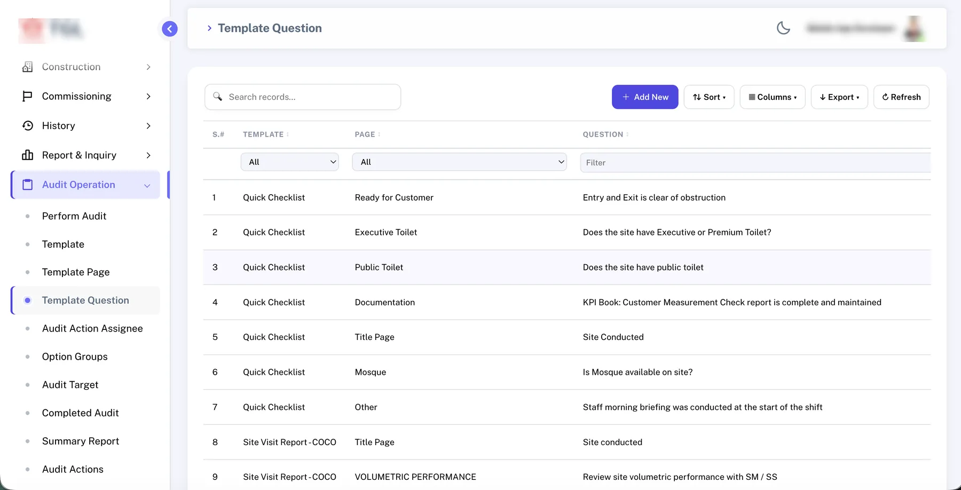Open Audit Target in the sidebar
Screen dimensions: 961x490
[x=70, y=385]
